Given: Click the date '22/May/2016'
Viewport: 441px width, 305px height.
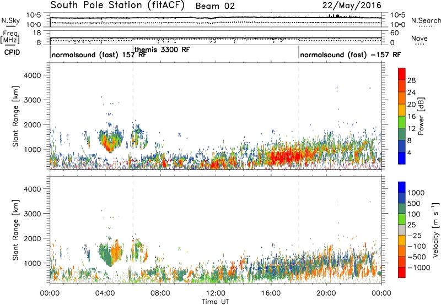Looking at the screenshot, I should [352, 6].
